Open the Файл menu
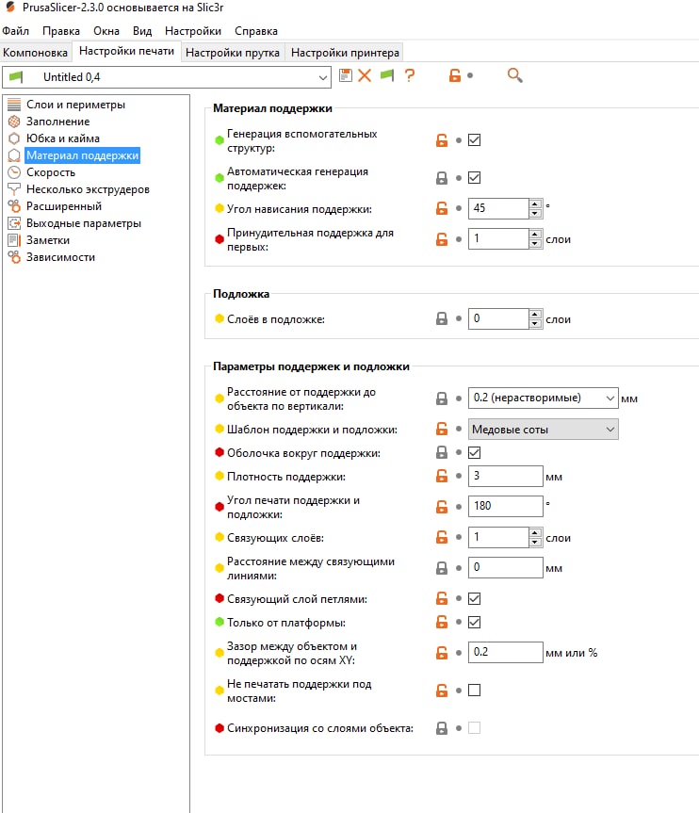Viewport: 699px width, 813px height. (16, 31)
